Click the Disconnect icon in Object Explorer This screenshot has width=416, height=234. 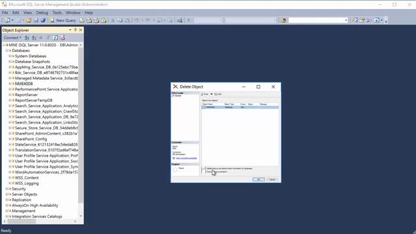34,38
